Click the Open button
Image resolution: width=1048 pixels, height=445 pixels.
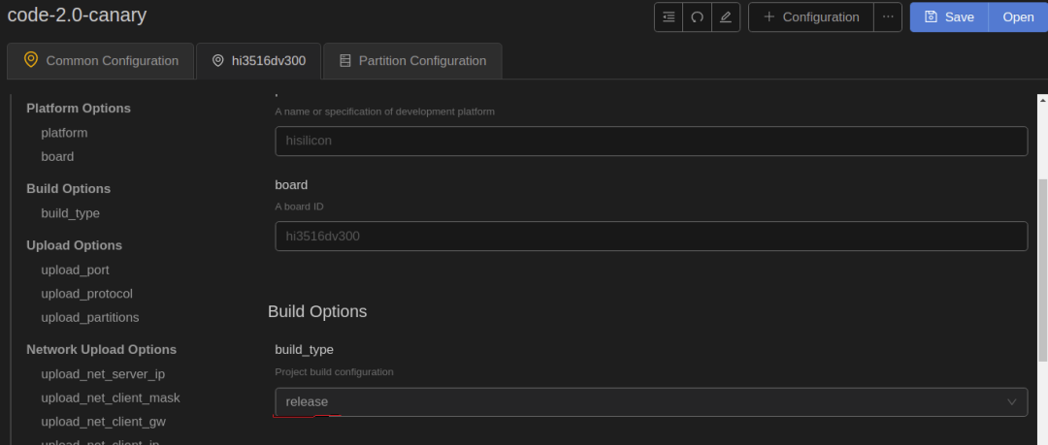1018,17
